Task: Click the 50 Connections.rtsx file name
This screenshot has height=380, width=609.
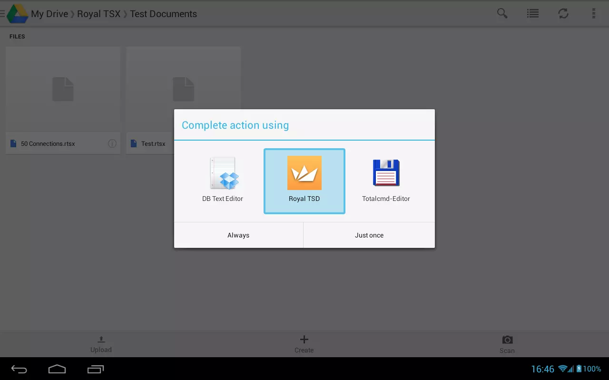Action: pyautogui.click(x=48, y=143)
